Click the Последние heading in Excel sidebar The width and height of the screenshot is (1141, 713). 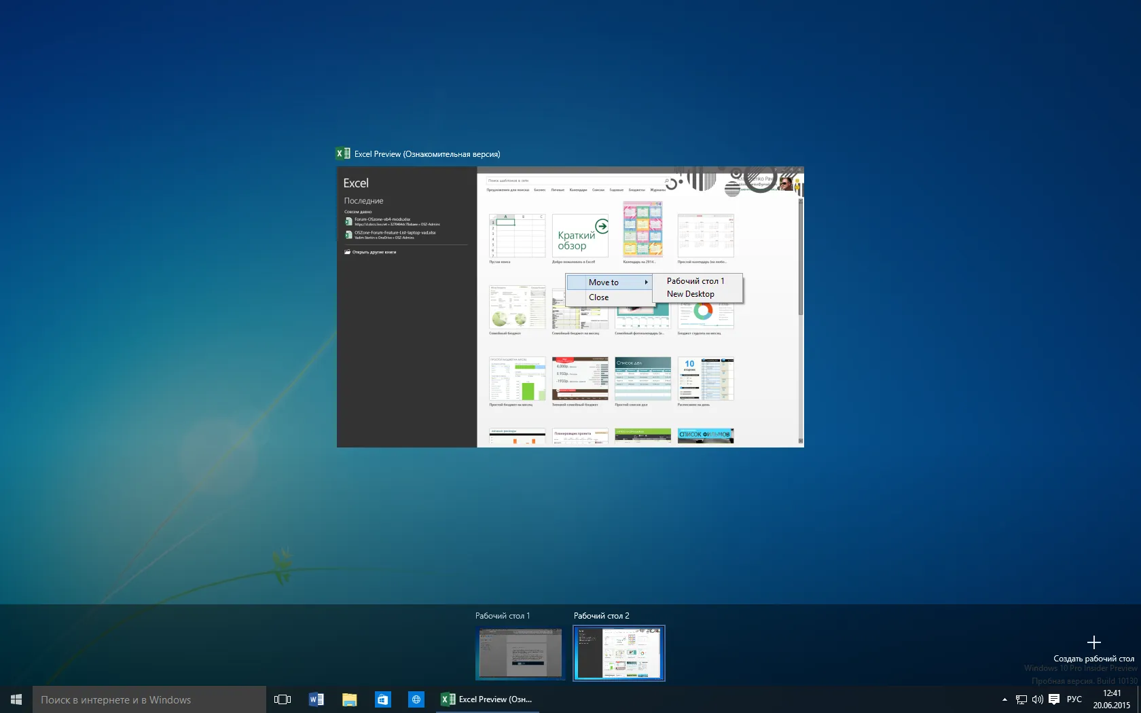coord(363,201)
